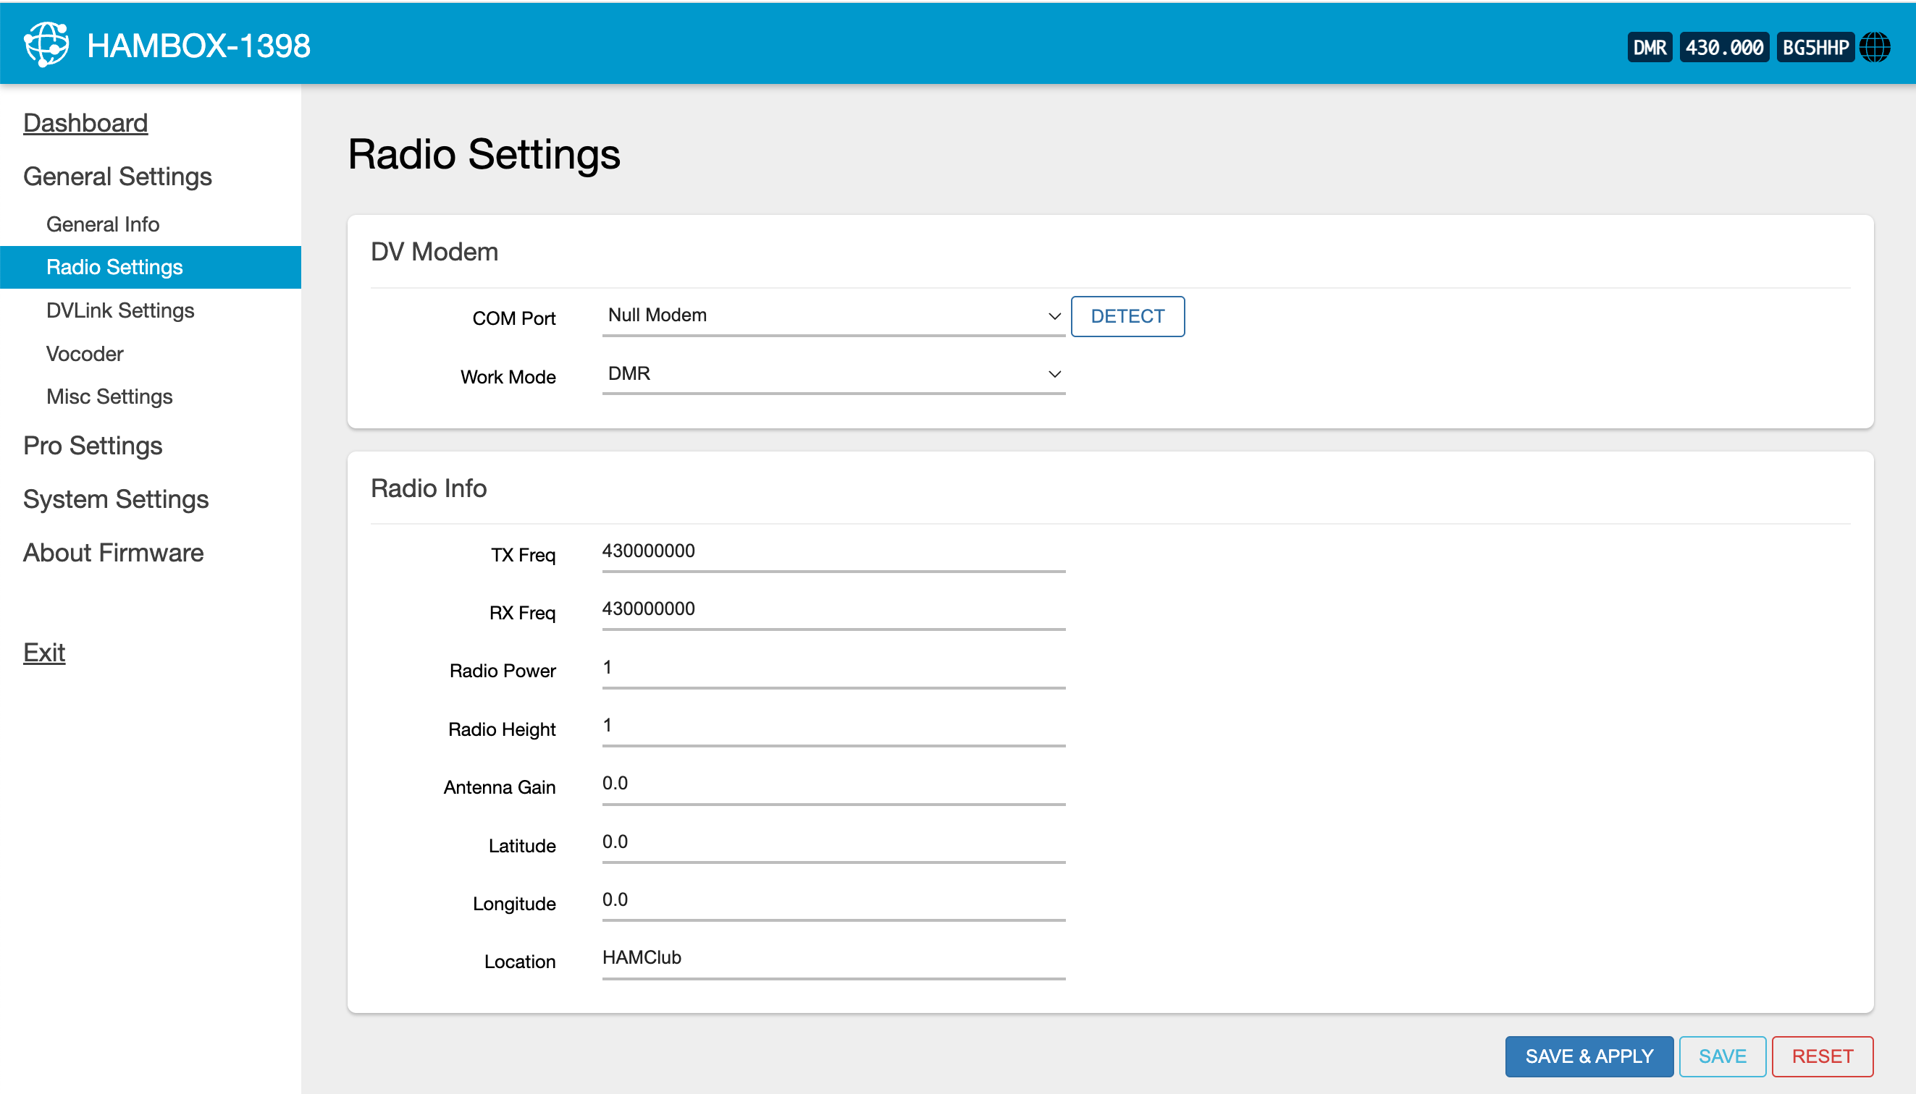Open DVLink Settings page
1916x1094 pixels.
point(119,310)
